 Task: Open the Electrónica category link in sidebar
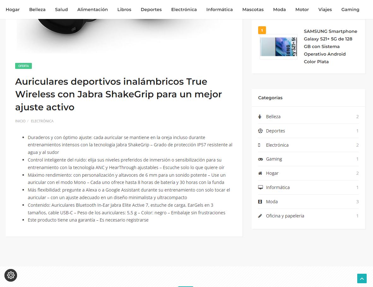click(277, 145)
